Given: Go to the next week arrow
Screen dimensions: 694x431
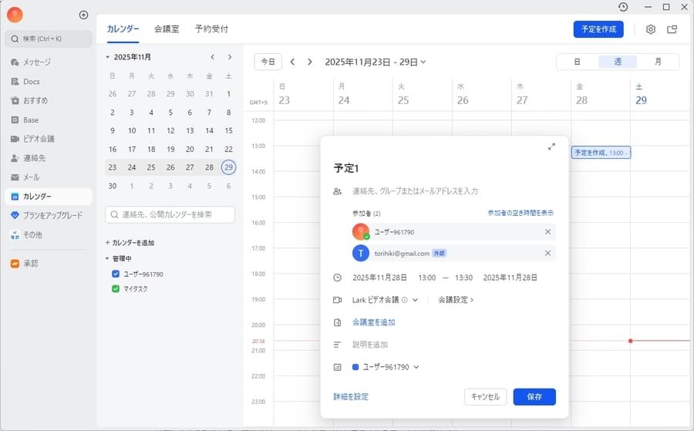Looking at the screenshot, I should pos(310,62).
